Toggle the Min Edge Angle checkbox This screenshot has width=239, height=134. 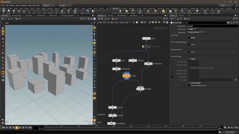tap(173, 62)
